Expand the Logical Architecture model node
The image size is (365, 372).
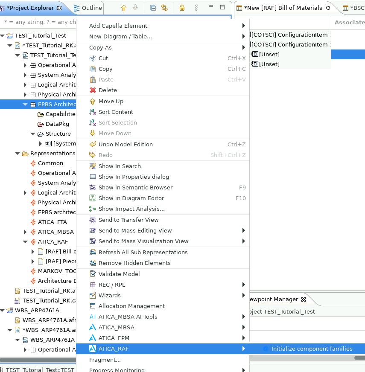pos(25,85)
